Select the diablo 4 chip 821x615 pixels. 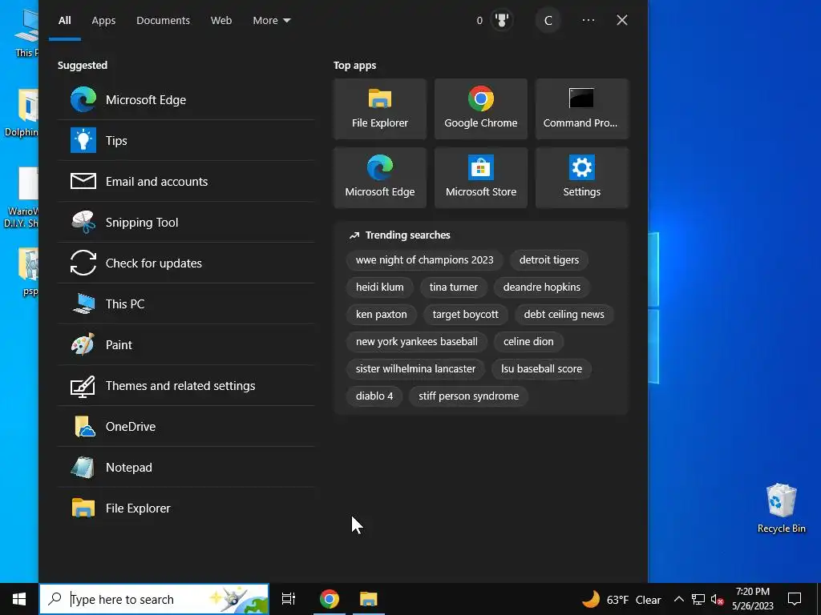(x=374, y=396)
